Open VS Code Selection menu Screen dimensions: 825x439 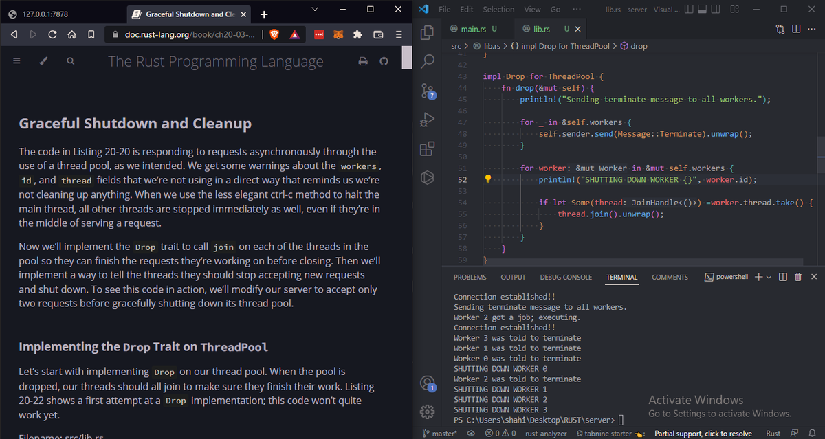click(498, 9)
